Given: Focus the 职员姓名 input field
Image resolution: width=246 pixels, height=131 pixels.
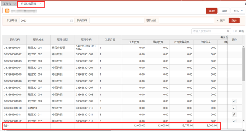Looking at the screenshot, I should [186, 21].
